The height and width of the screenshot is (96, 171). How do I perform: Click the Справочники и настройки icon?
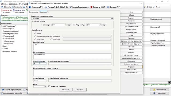point(2,93)
